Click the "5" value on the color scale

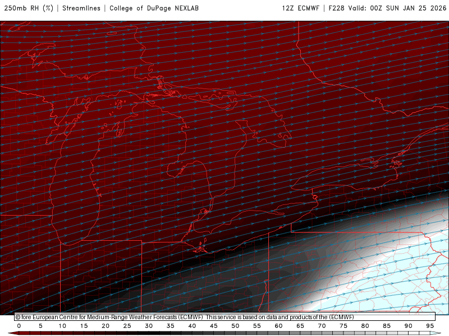[x=40, y=326]
